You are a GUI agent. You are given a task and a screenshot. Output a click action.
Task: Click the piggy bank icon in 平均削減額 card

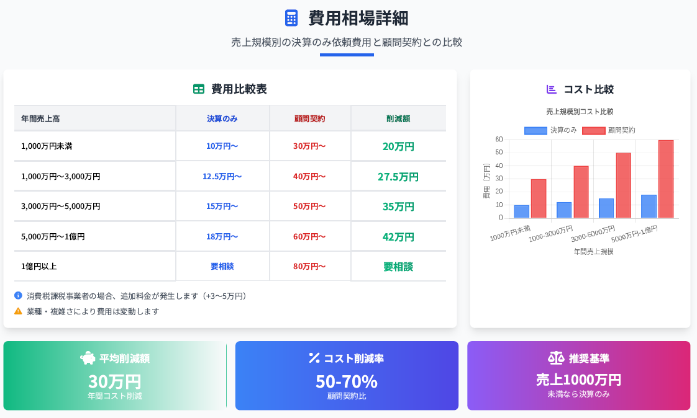tap(88, 358)
